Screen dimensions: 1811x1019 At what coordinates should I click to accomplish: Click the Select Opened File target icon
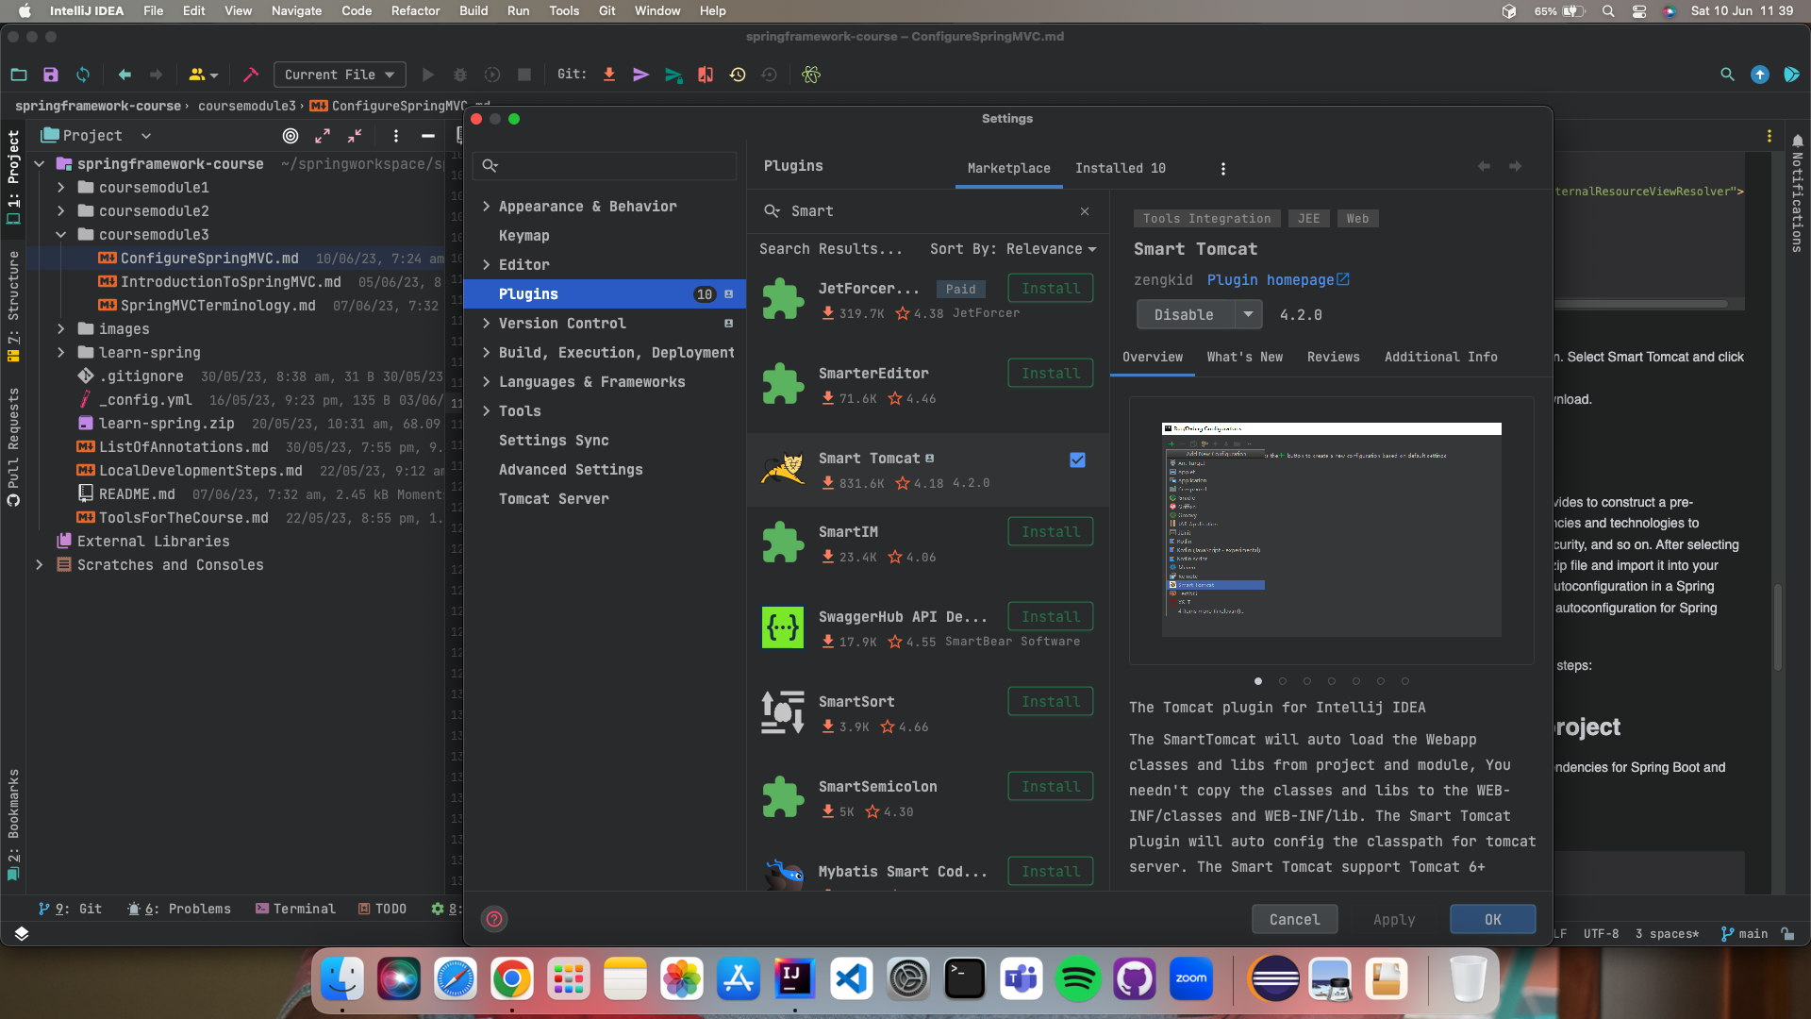pyautogui.click(x=291, y=136)
